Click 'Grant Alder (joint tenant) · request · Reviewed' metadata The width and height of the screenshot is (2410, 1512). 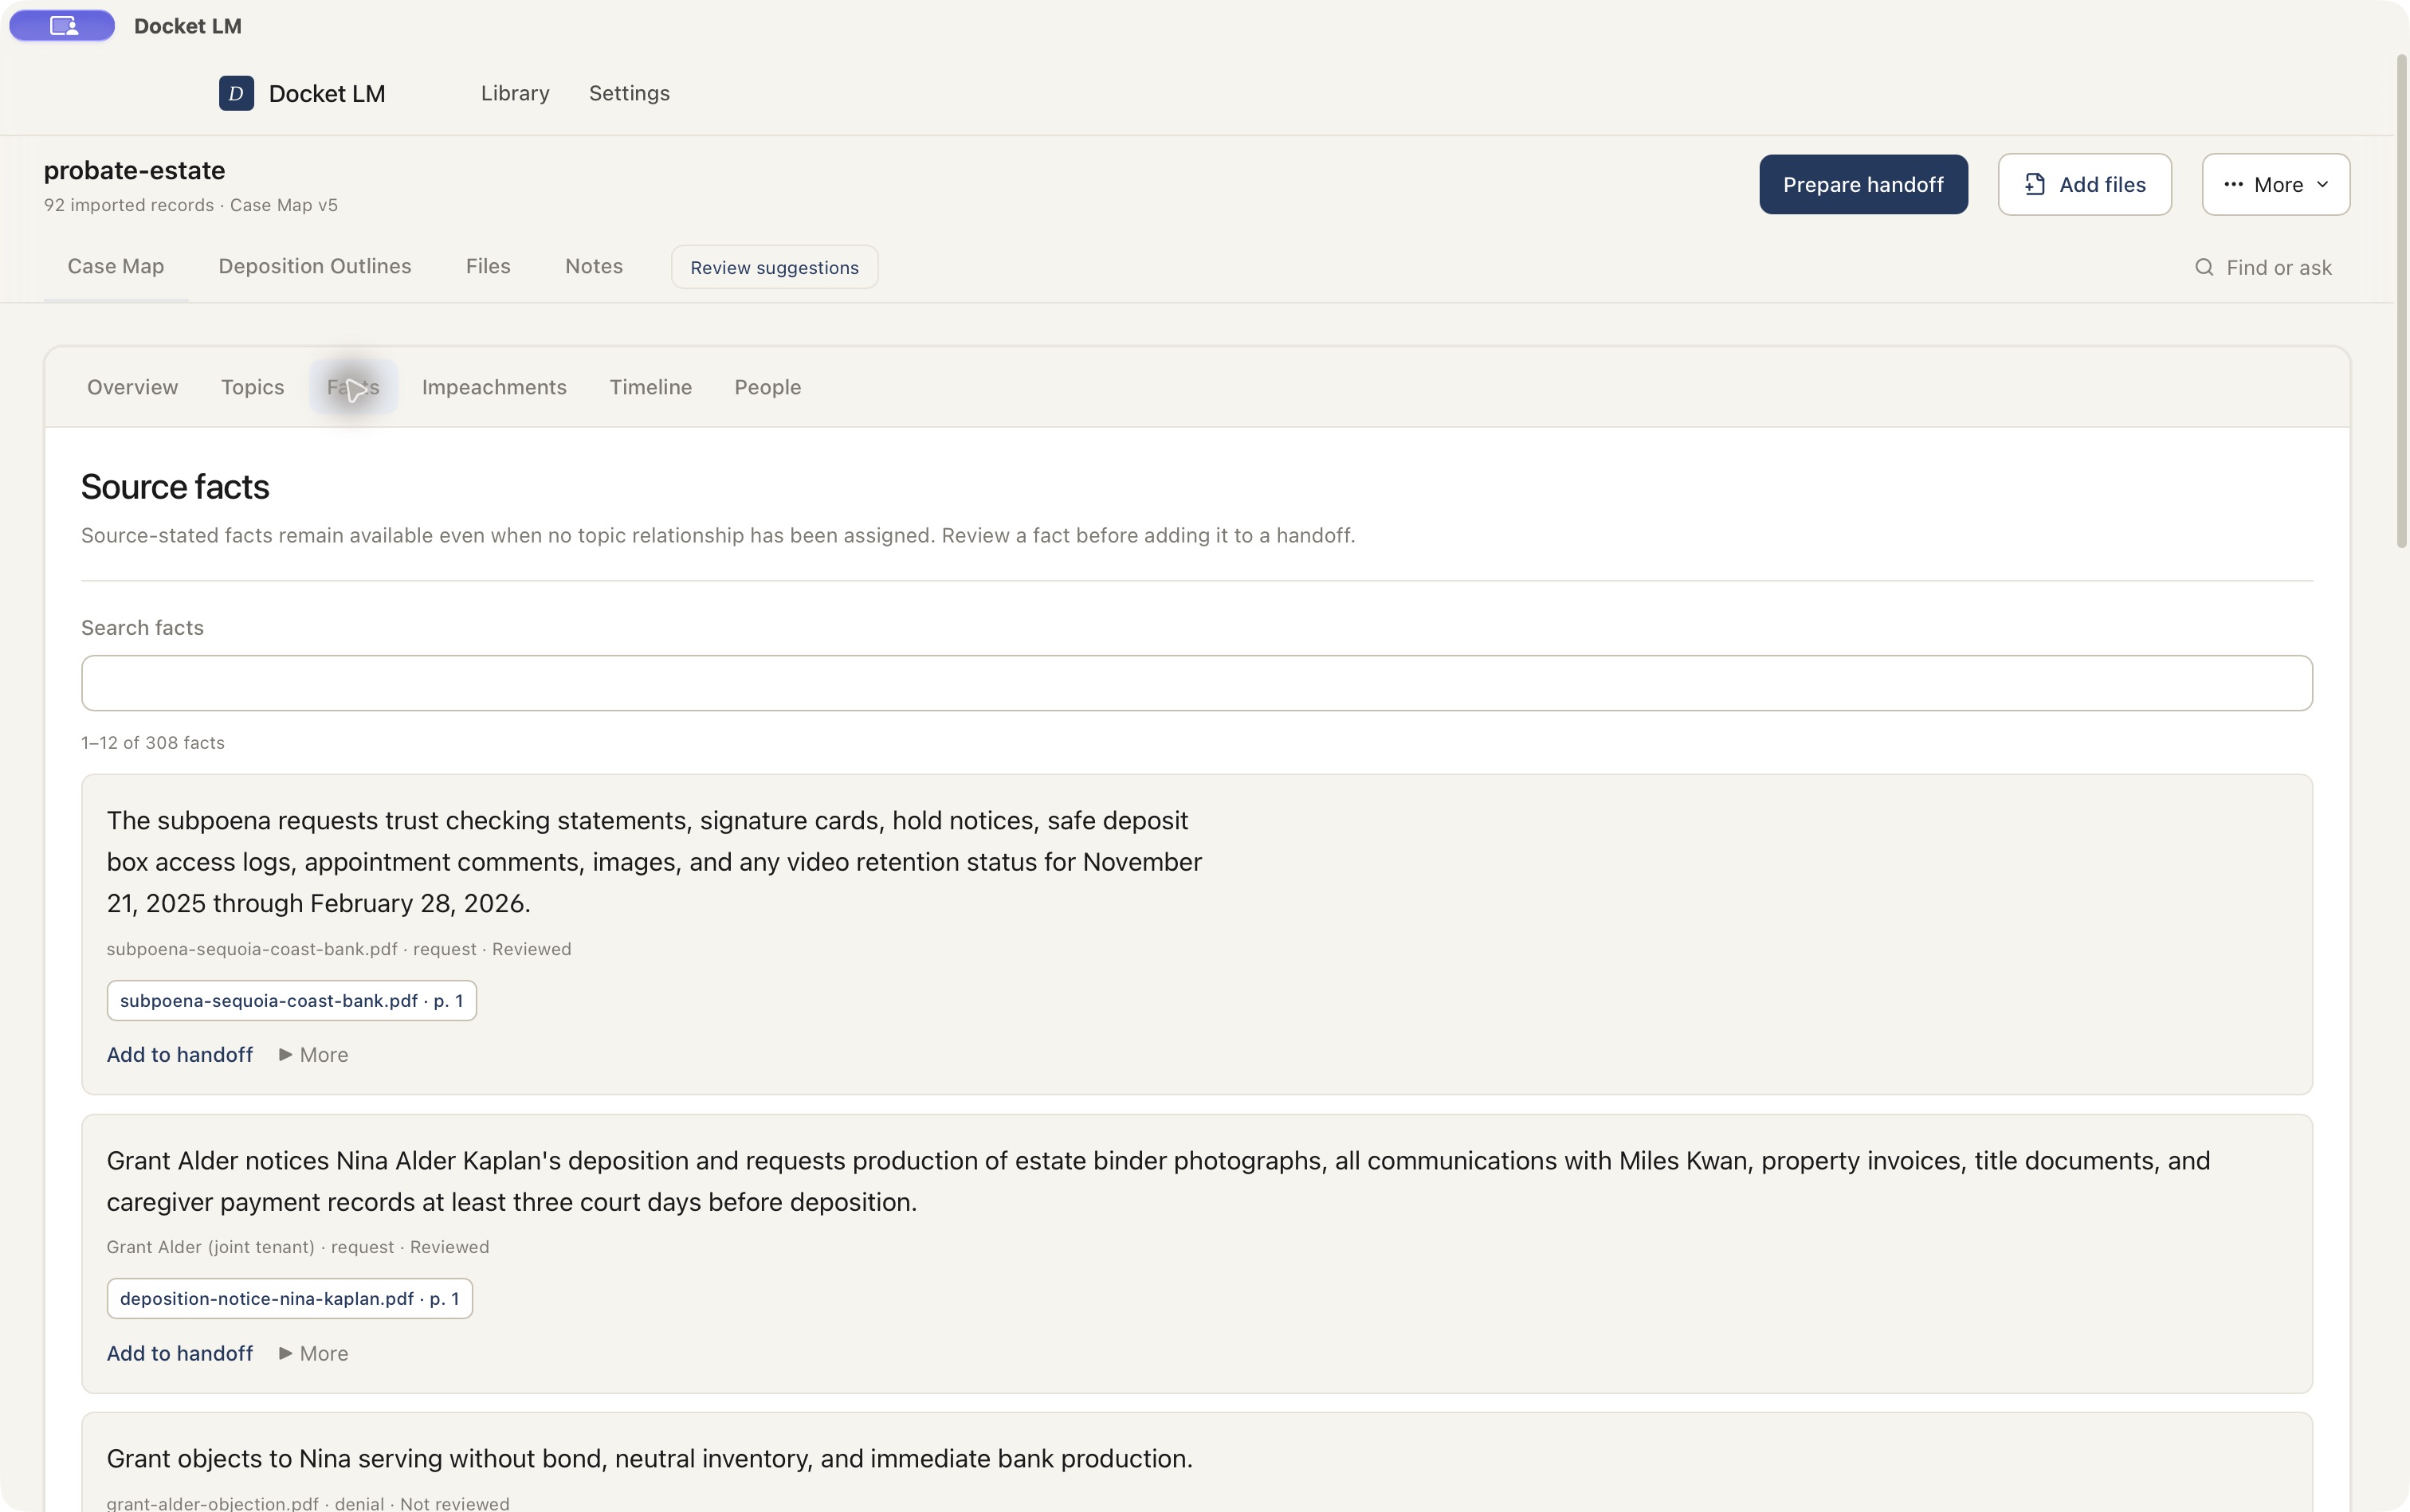298,1247
